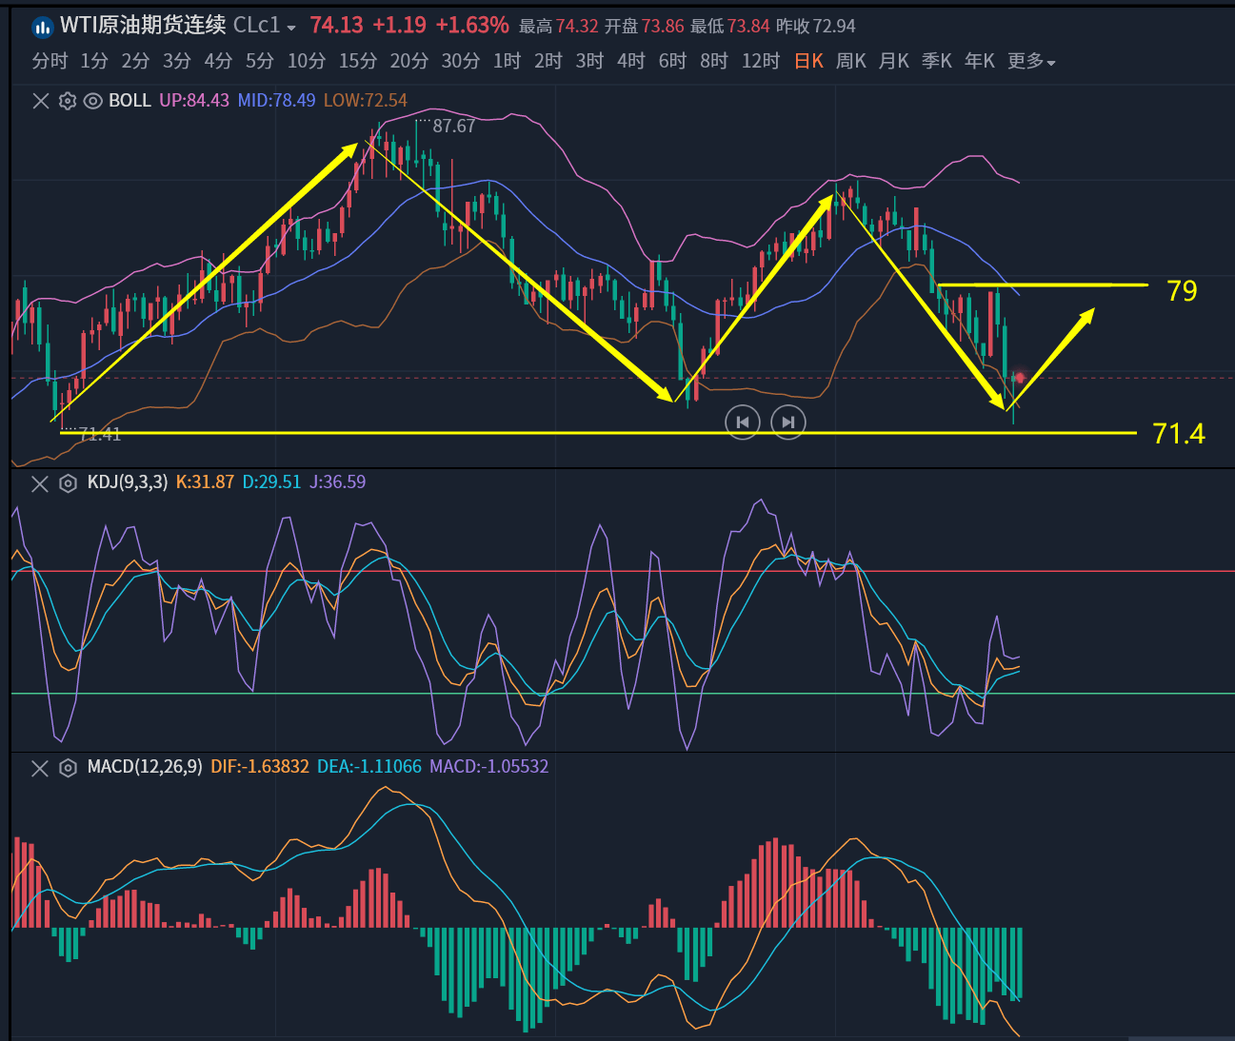Select the 3分 timeframe

pos(177,61)
